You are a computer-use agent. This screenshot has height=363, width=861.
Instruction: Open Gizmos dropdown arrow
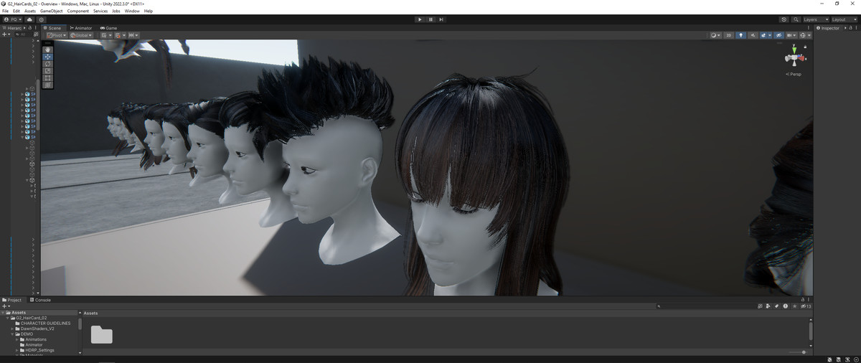point(809,35)
